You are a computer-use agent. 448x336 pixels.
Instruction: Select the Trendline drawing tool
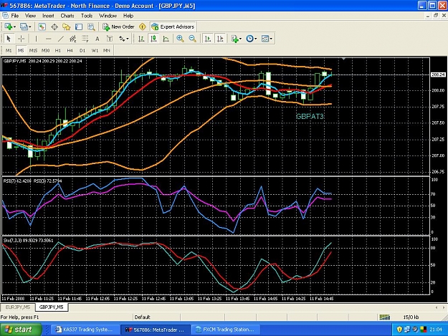coord(61,39)
